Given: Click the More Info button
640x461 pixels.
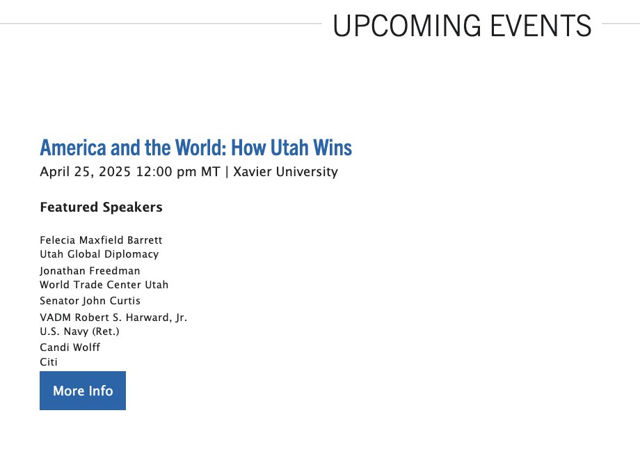Looking at the screenshot, I should [x=83, y=391].
